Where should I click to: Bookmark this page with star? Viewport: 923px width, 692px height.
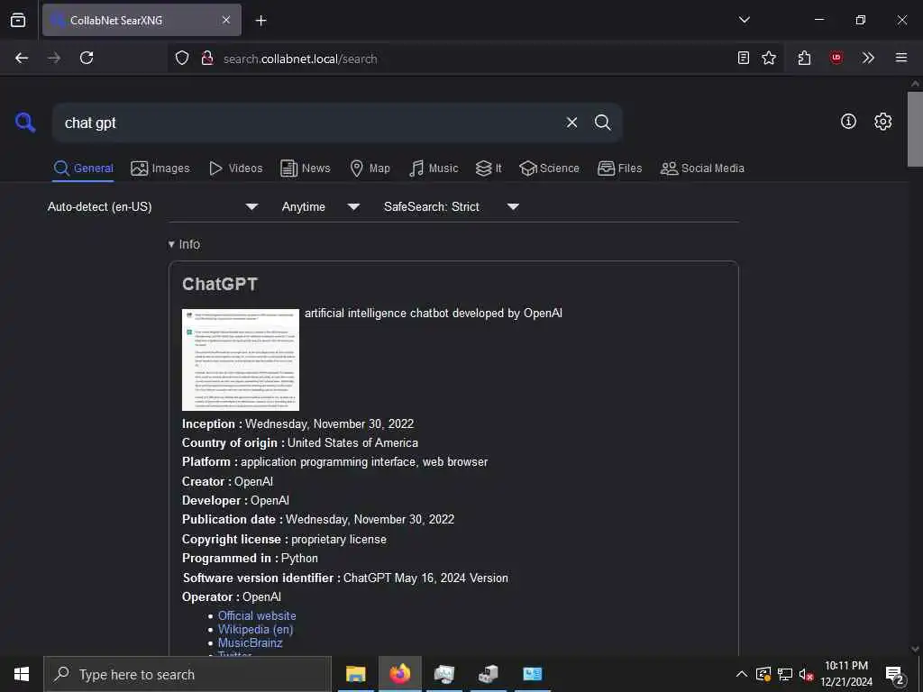pos(769,58)
